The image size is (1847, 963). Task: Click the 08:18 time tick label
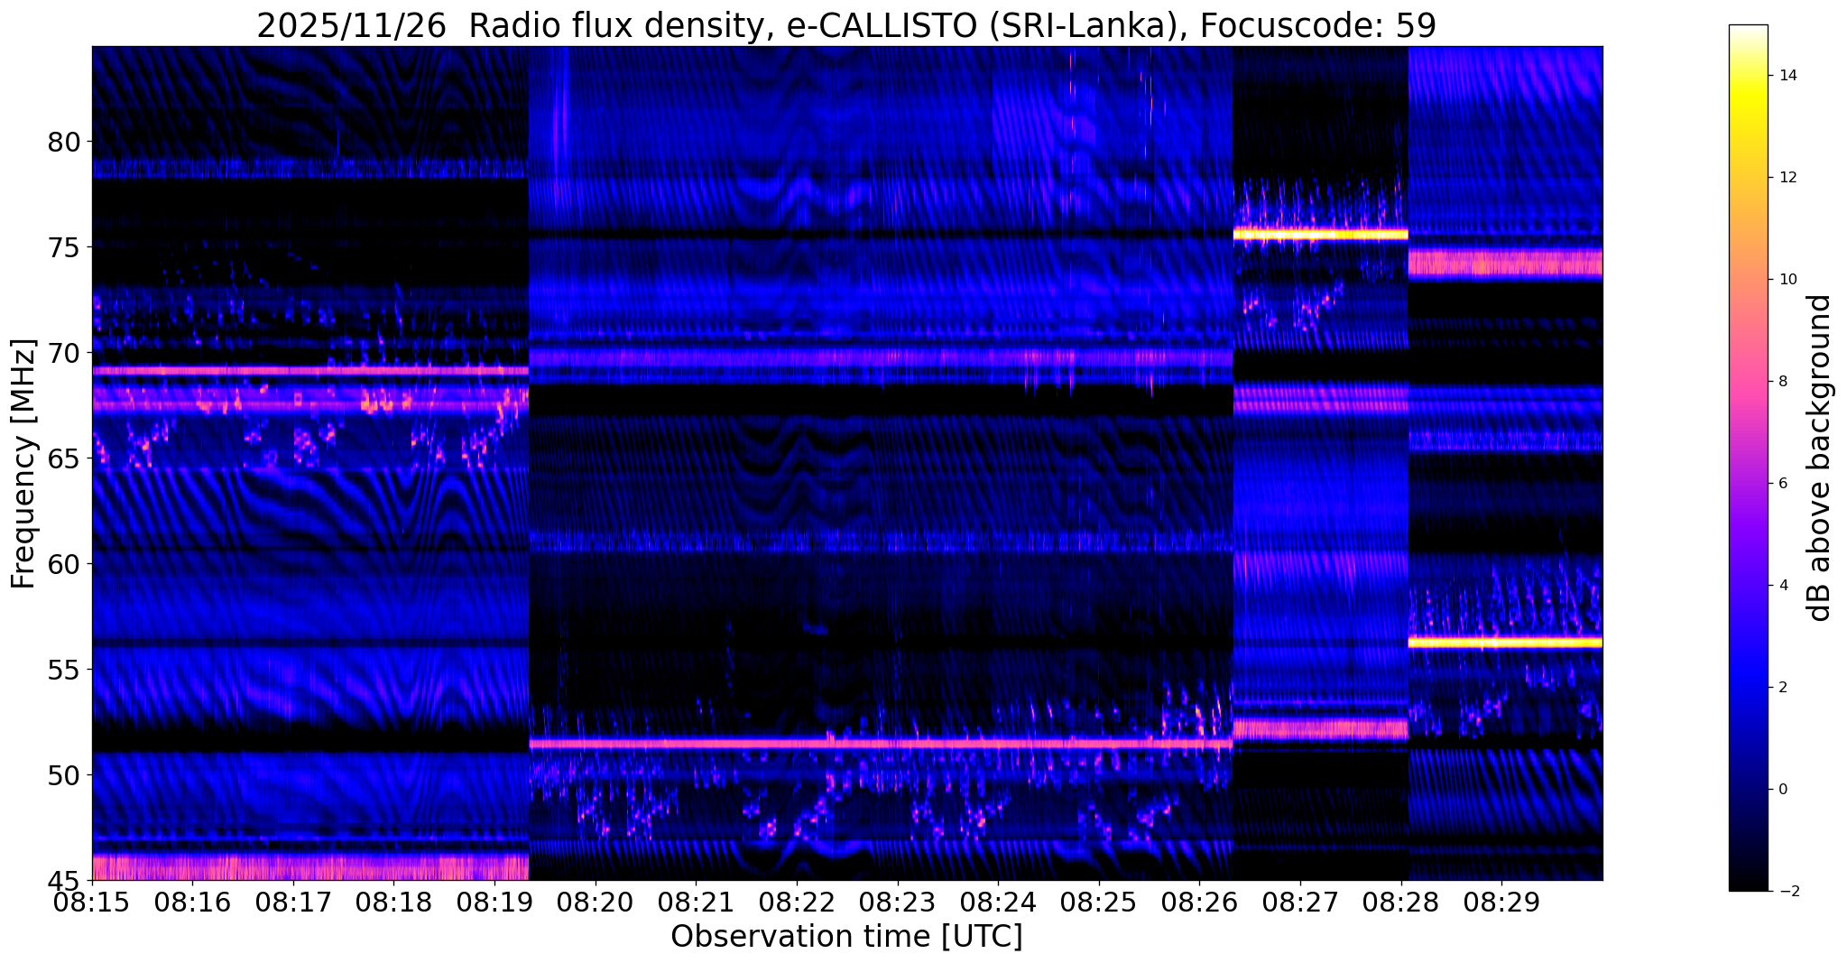(394, 902)
